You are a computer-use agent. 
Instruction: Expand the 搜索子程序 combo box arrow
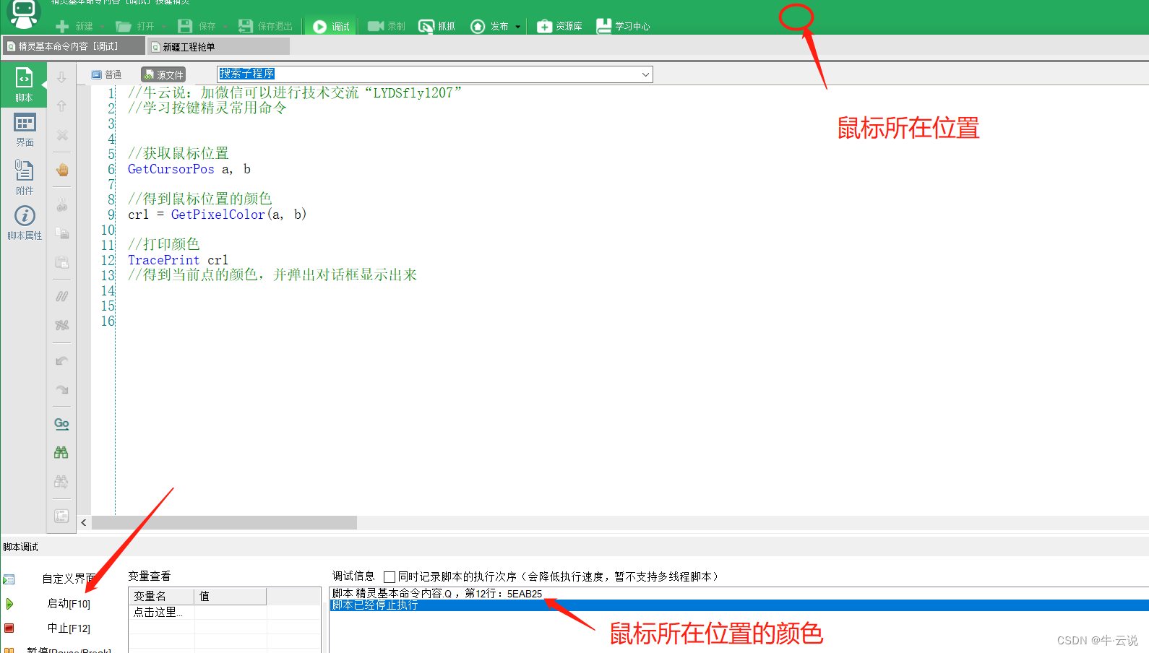(x=645, y=74)
